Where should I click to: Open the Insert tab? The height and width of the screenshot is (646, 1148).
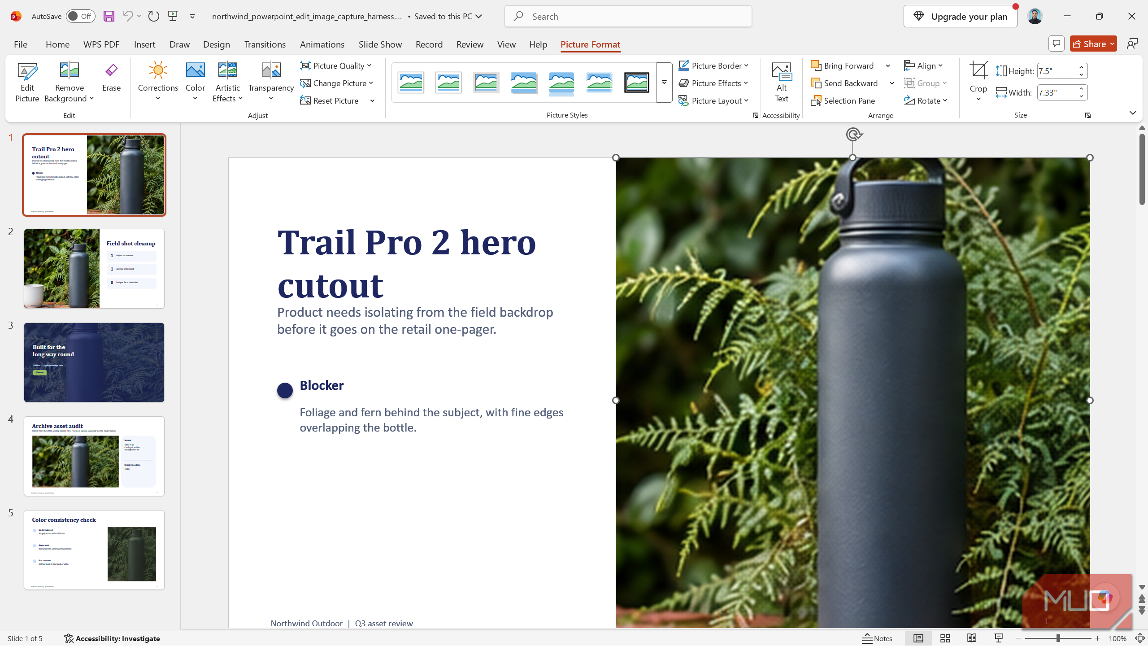[x=144, y=44]
